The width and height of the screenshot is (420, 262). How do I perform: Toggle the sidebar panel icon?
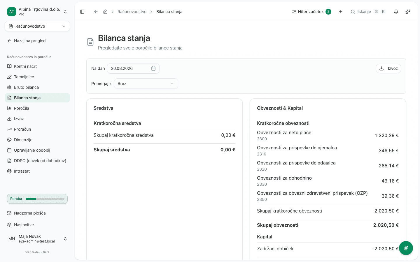pyautogui.click(x=82, y=12)
